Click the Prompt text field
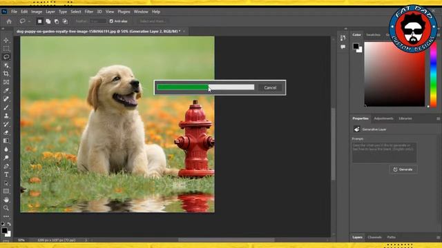 tap(384, 153)
